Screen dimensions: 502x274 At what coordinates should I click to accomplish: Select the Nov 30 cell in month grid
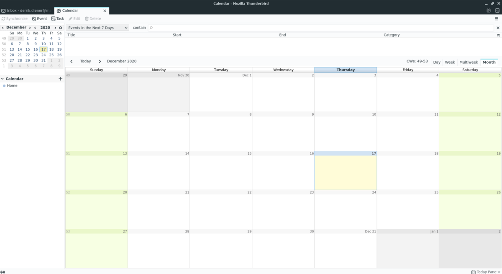[x=159, y=92]
